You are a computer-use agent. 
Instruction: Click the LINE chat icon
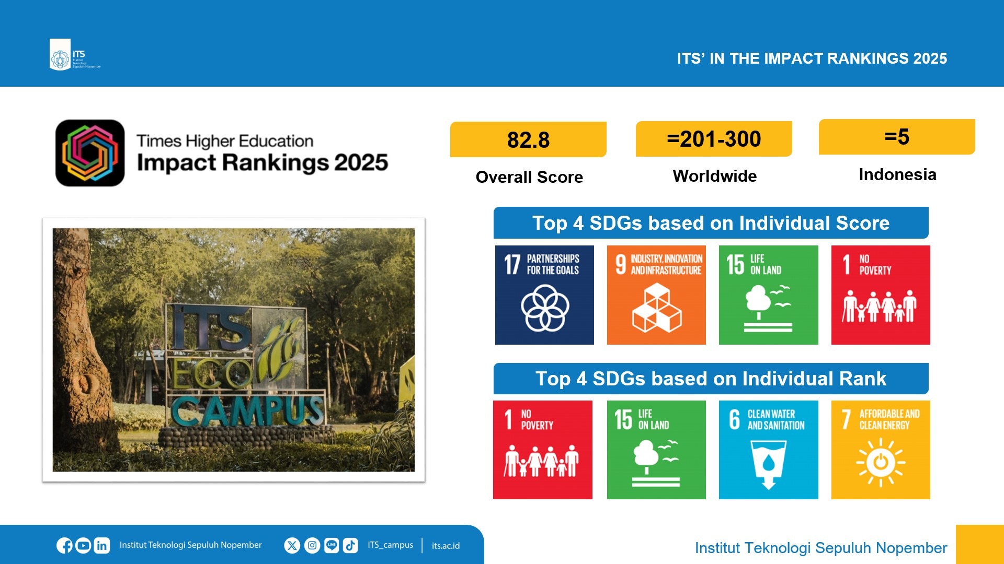point(332,546)
